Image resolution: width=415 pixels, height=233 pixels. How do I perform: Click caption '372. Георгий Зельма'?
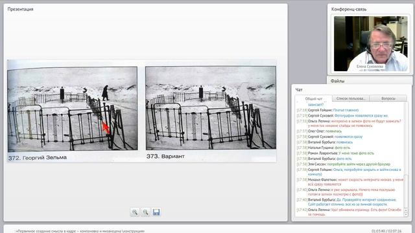pyautogui.click(x=38, y=158)
